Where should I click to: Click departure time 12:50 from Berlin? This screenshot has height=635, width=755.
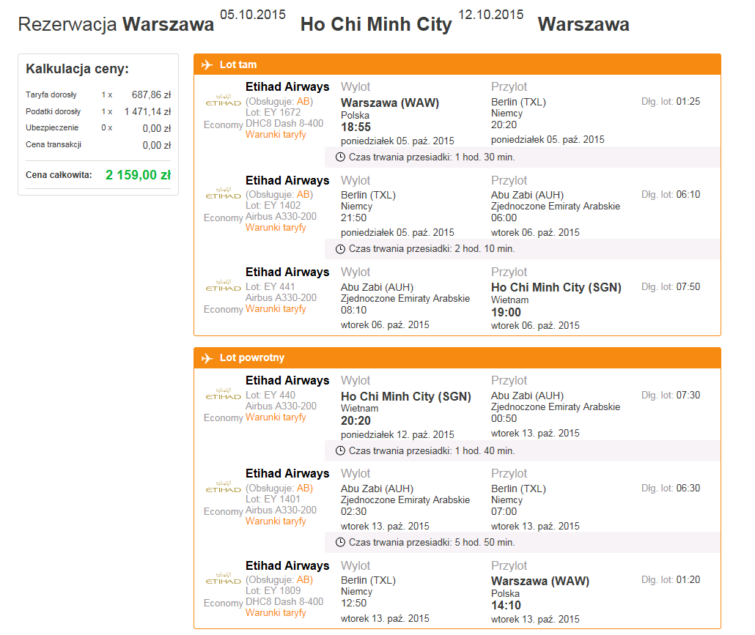point(353,604)
